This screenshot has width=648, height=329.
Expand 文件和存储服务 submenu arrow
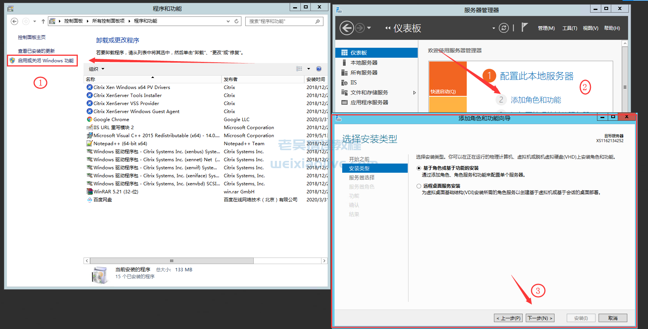pos(414,92)
